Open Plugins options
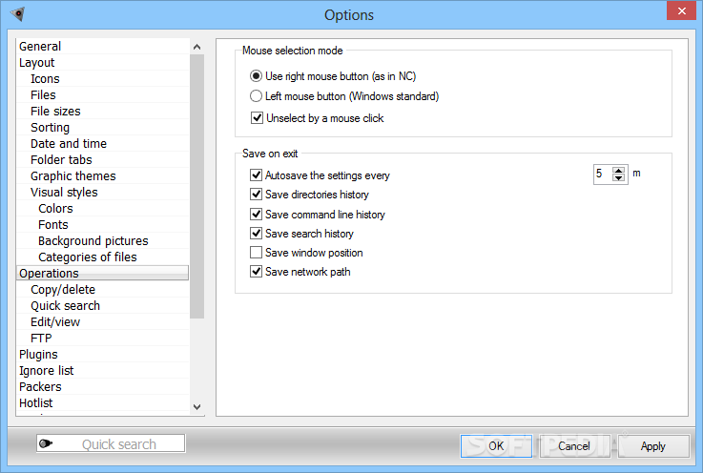703x473 pixels. click(x=103, y=354)
